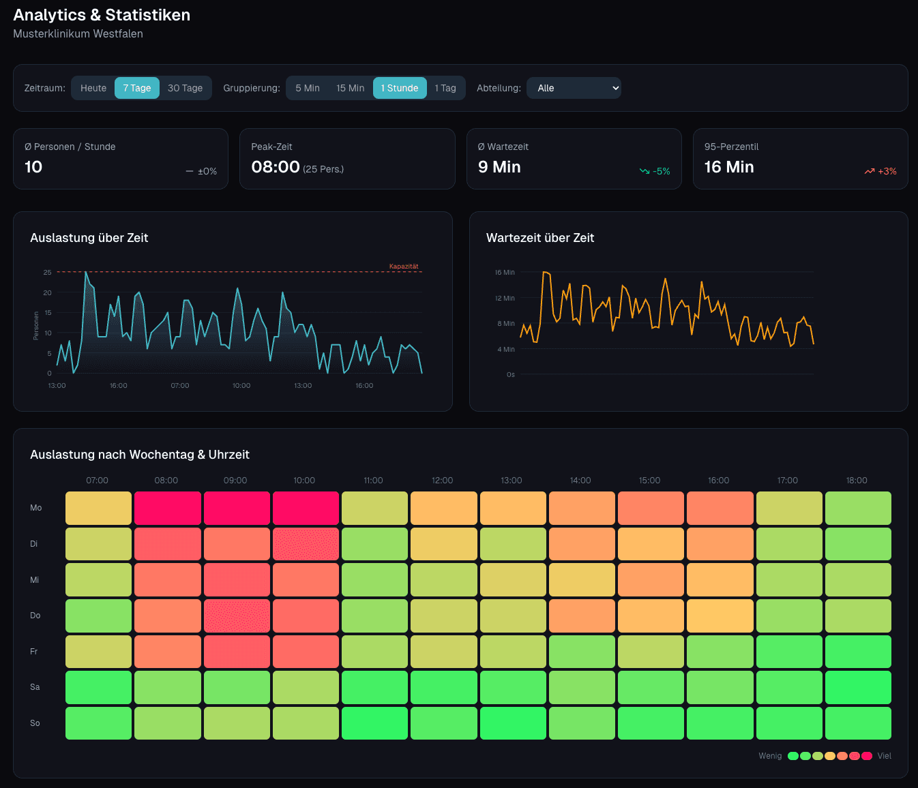Click the pink "Viel" legend swatch
The image size is (918, 788).
867,756
